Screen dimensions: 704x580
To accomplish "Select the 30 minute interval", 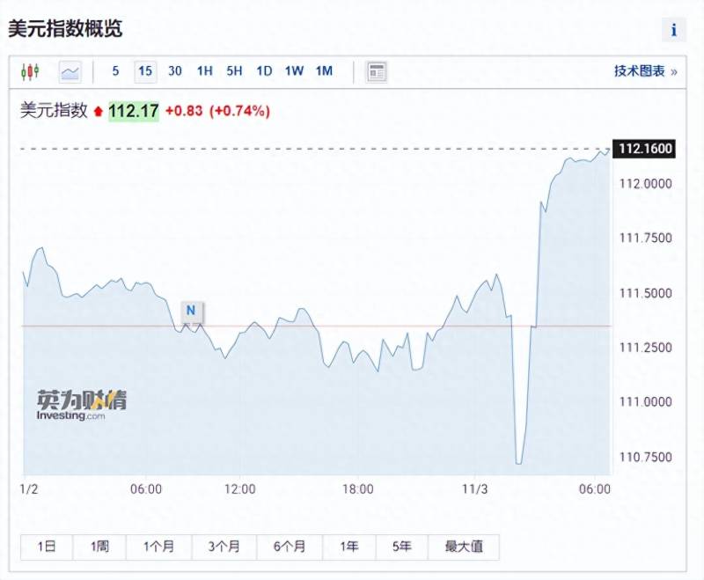I will (x=175, y=71).
